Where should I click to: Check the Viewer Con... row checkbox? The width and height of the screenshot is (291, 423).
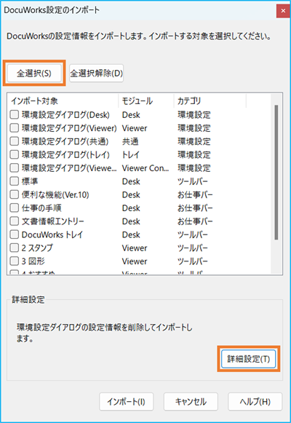(15, 167)
